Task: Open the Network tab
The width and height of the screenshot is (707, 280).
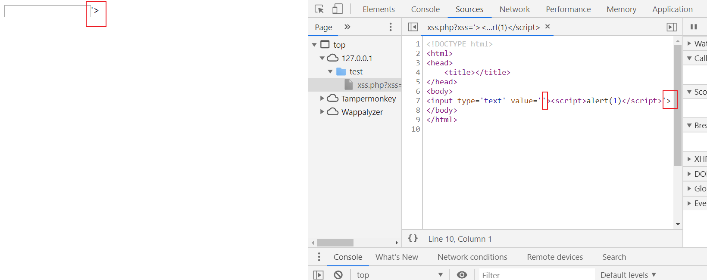Action: (x=515, y=9)
